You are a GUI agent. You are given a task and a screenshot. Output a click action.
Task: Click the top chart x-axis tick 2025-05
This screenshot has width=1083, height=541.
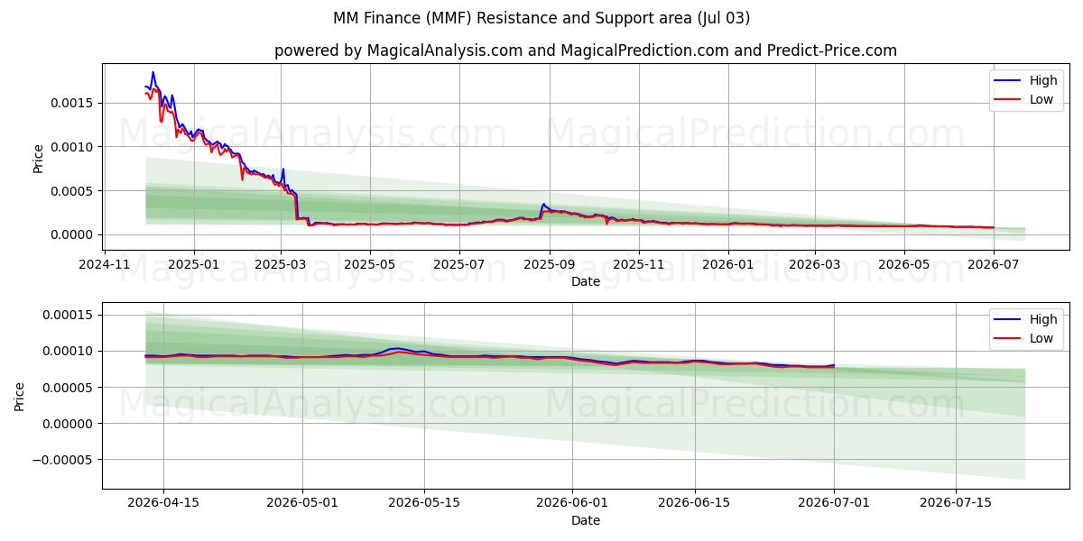point(369,265)
